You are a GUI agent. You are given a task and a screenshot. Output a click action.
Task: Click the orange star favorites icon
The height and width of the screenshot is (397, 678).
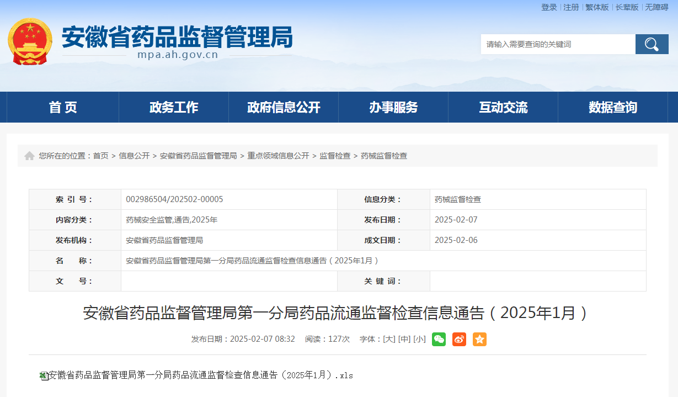[479, 339]
